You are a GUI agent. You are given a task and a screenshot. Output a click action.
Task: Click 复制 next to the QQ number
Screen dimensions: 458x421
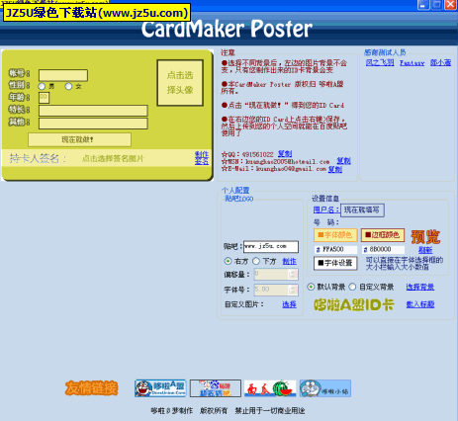[285, 154]
